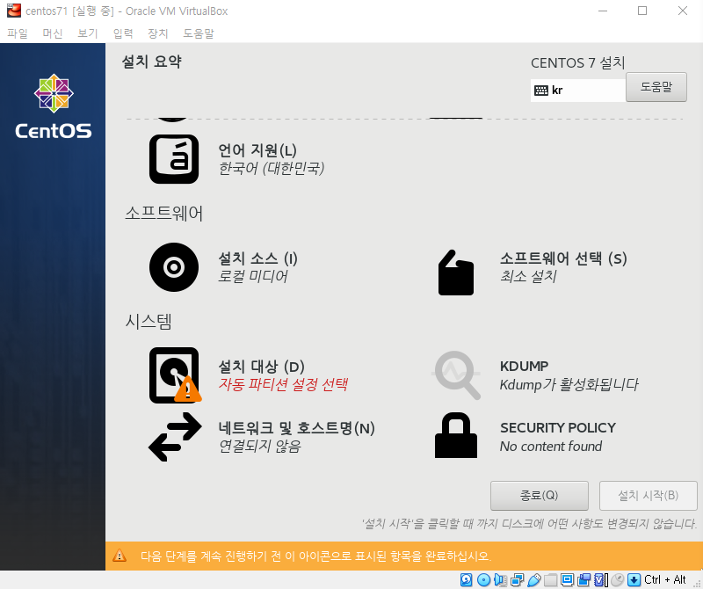Select 소프트웨어 선택 (S) heading text

[563, 258]
